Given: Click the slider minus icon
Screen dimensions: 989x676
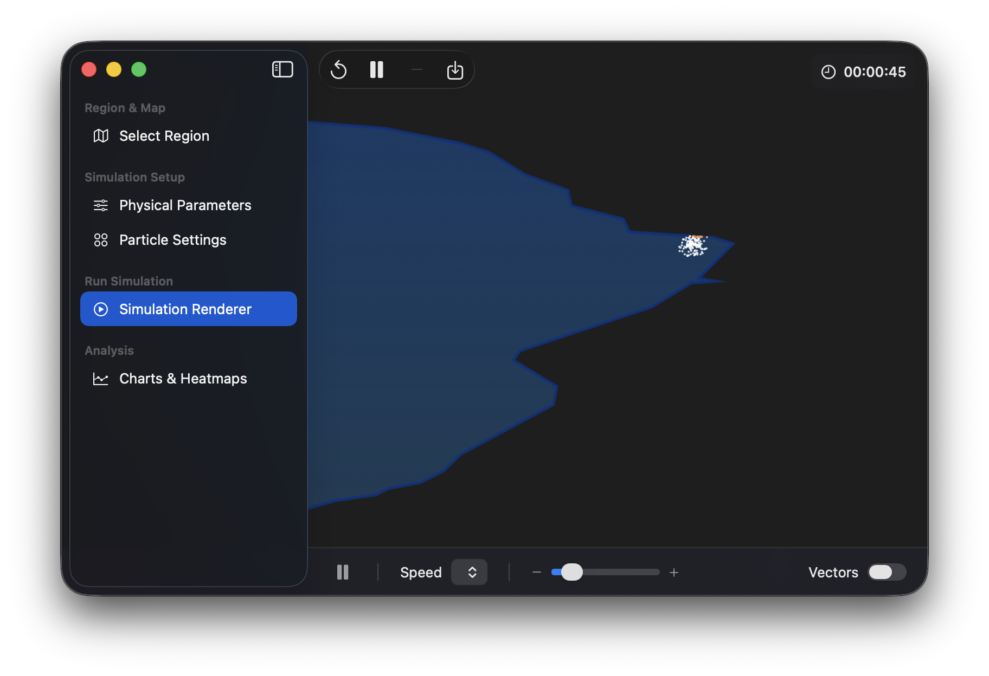Looking at the screenshot, I should tap(537, 572).
